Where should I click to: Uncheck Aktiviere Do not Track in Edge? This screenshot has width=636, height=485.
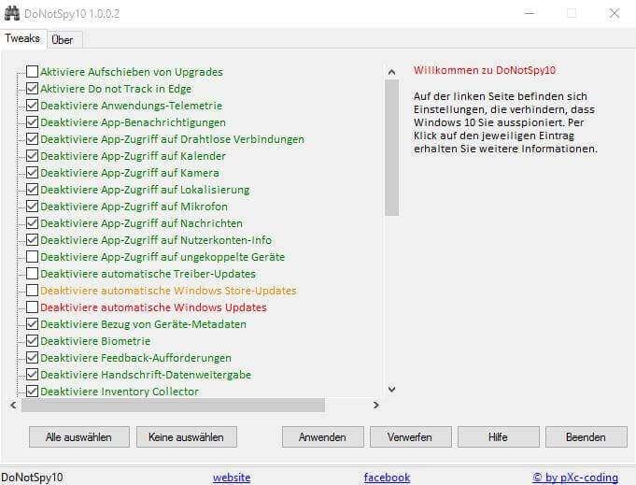(x=32, y=89)
